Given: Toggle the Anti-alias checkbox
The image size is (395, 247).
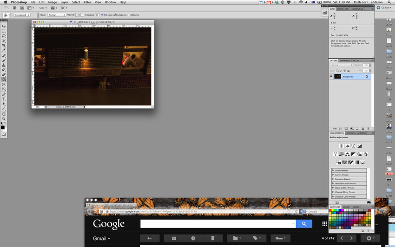Looking at the screenshot, I should pos(102,15).
